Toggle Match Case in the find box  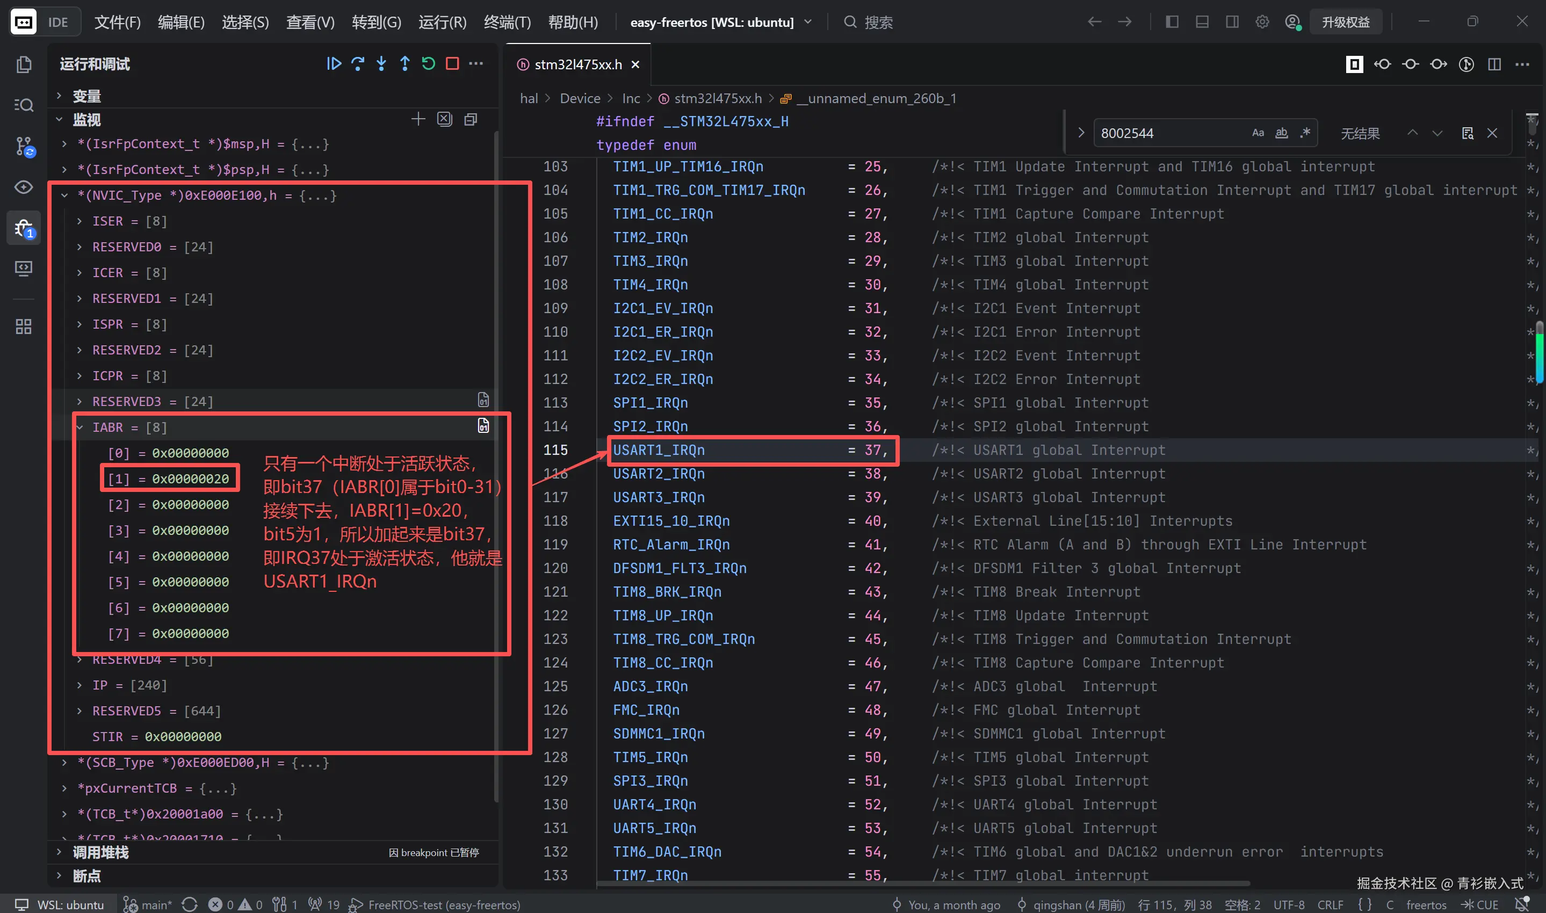[1258, 133]
